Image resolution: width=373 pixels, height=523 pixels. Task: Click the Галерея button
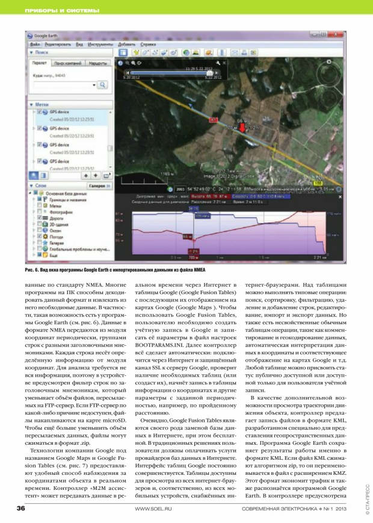click(x=97, y=187)
